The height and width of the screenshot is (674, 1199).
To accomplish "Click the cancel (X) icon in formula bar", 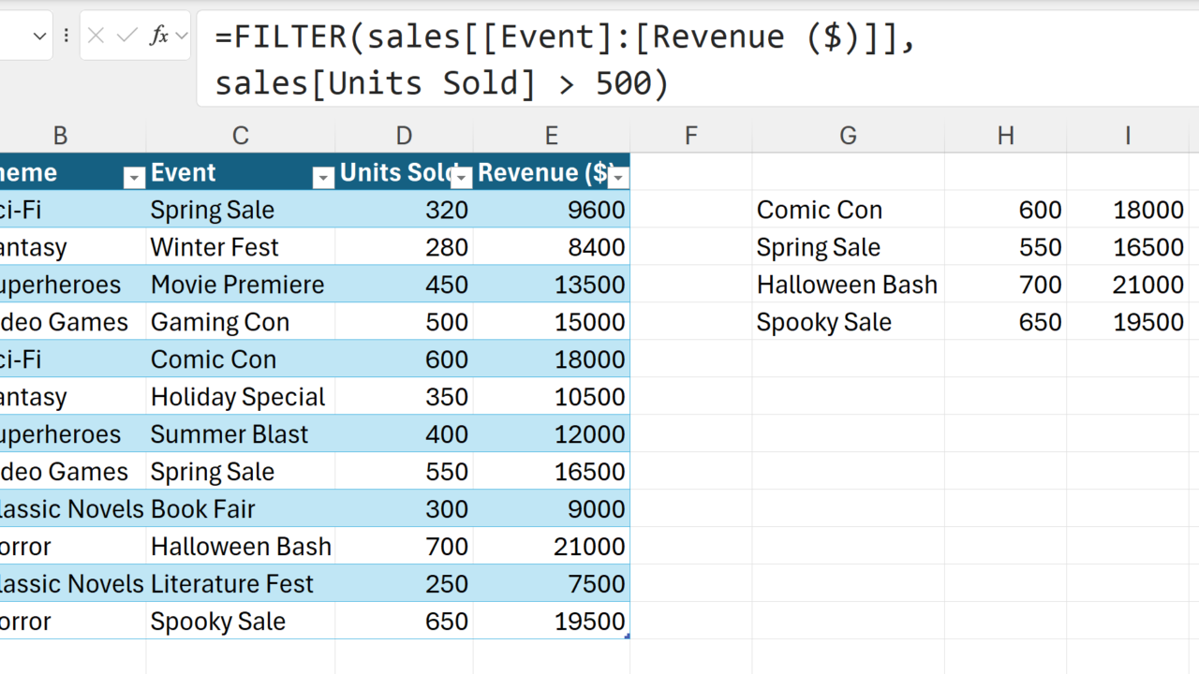I will click(x=96, y=37).
